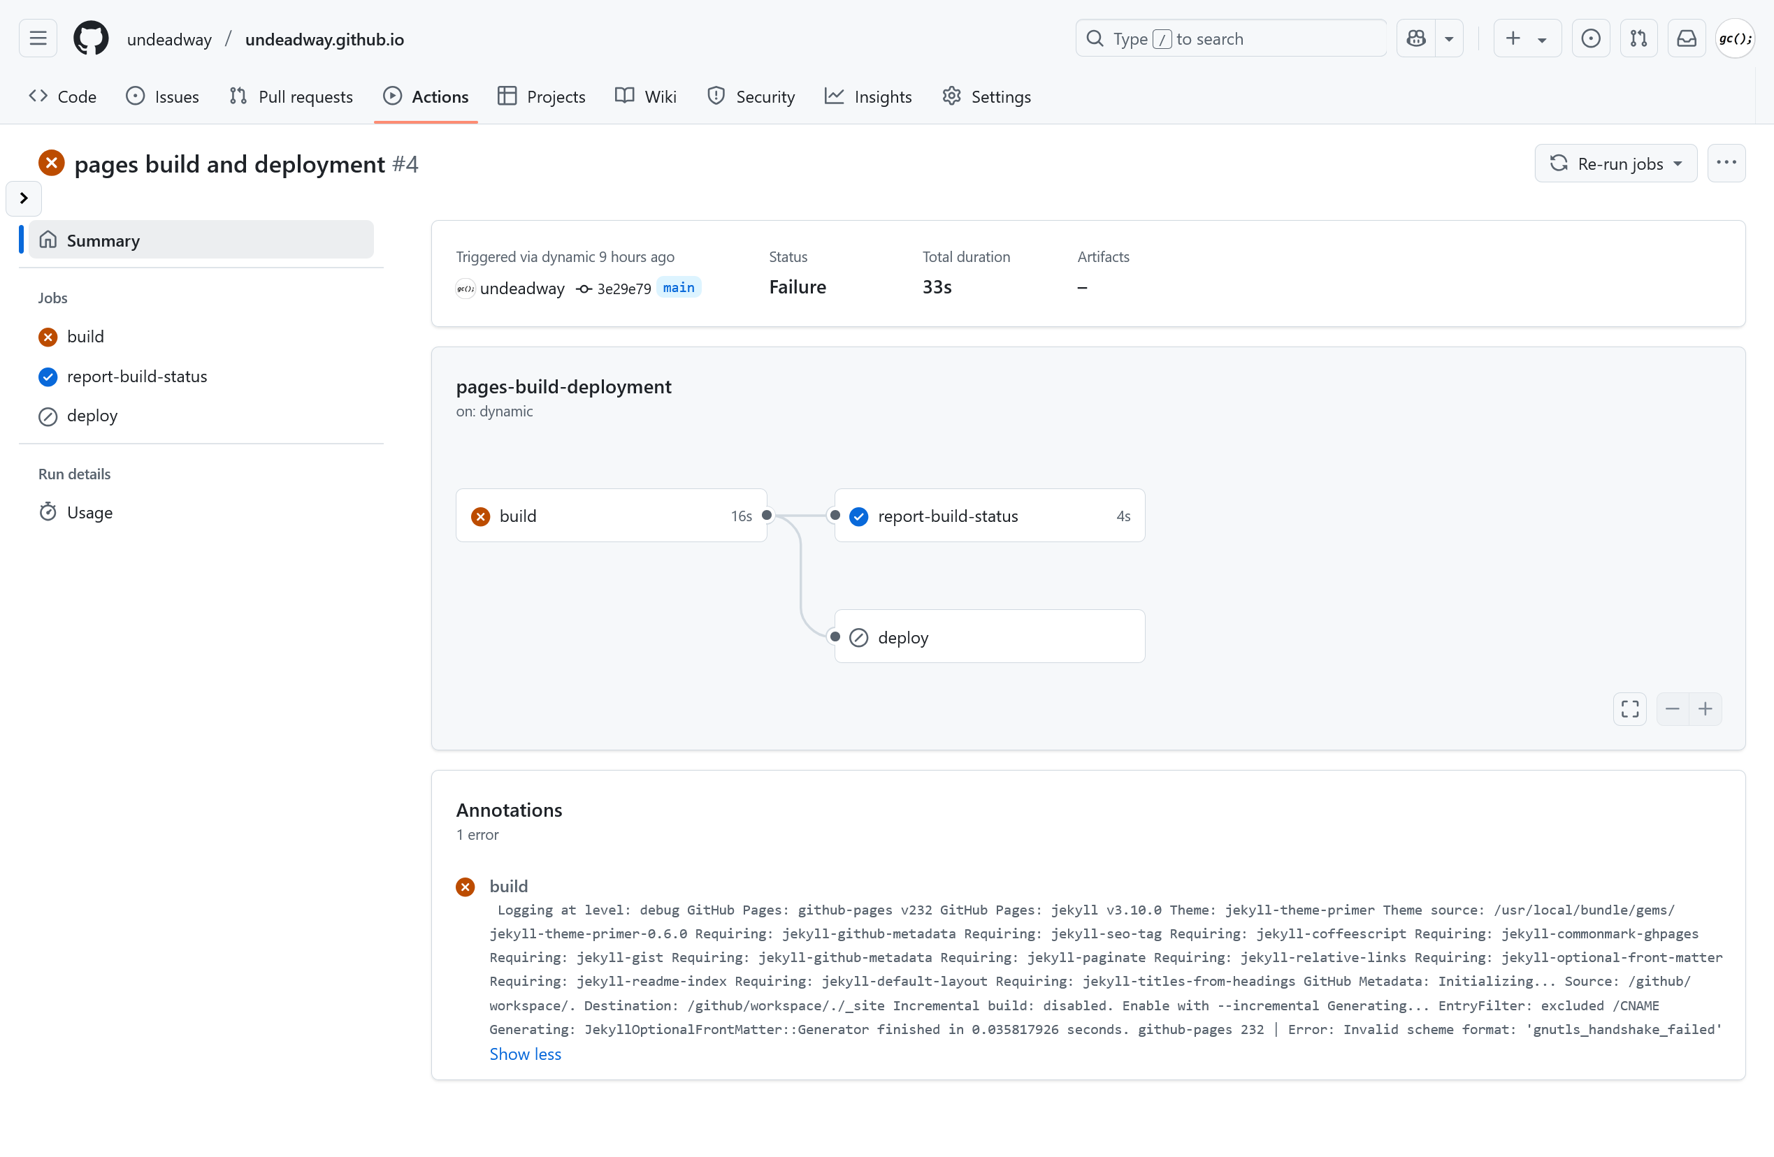Open the report-build-status node in graph
1774x1157 pixels.
[990, 516]
